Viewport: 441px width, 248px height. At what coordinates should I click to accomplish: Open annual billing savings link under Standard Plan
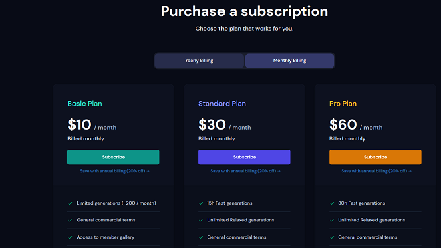[245, 171]
